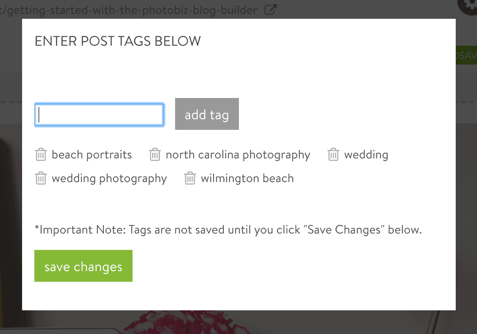Open the "getting-started-with-the-photobiz-blog-builder" URL link
The height and width of the screenshot is (334, 477).
tap(127, 10)
